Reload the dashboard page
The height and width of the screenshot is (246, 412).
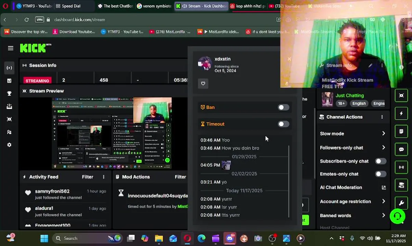pos(26,19)
